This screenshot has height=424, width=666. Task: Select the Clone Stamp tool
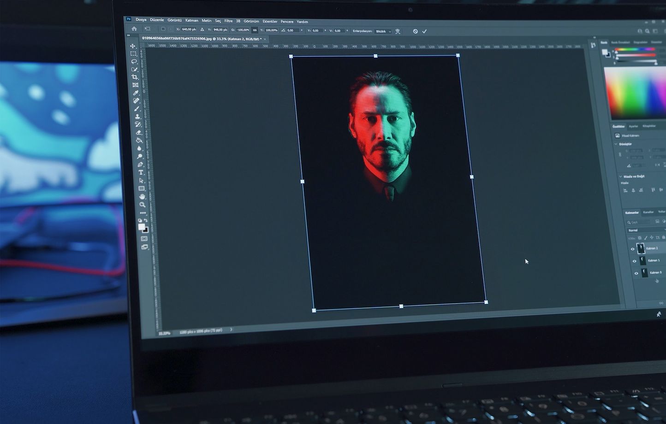(x=137, y=117)
